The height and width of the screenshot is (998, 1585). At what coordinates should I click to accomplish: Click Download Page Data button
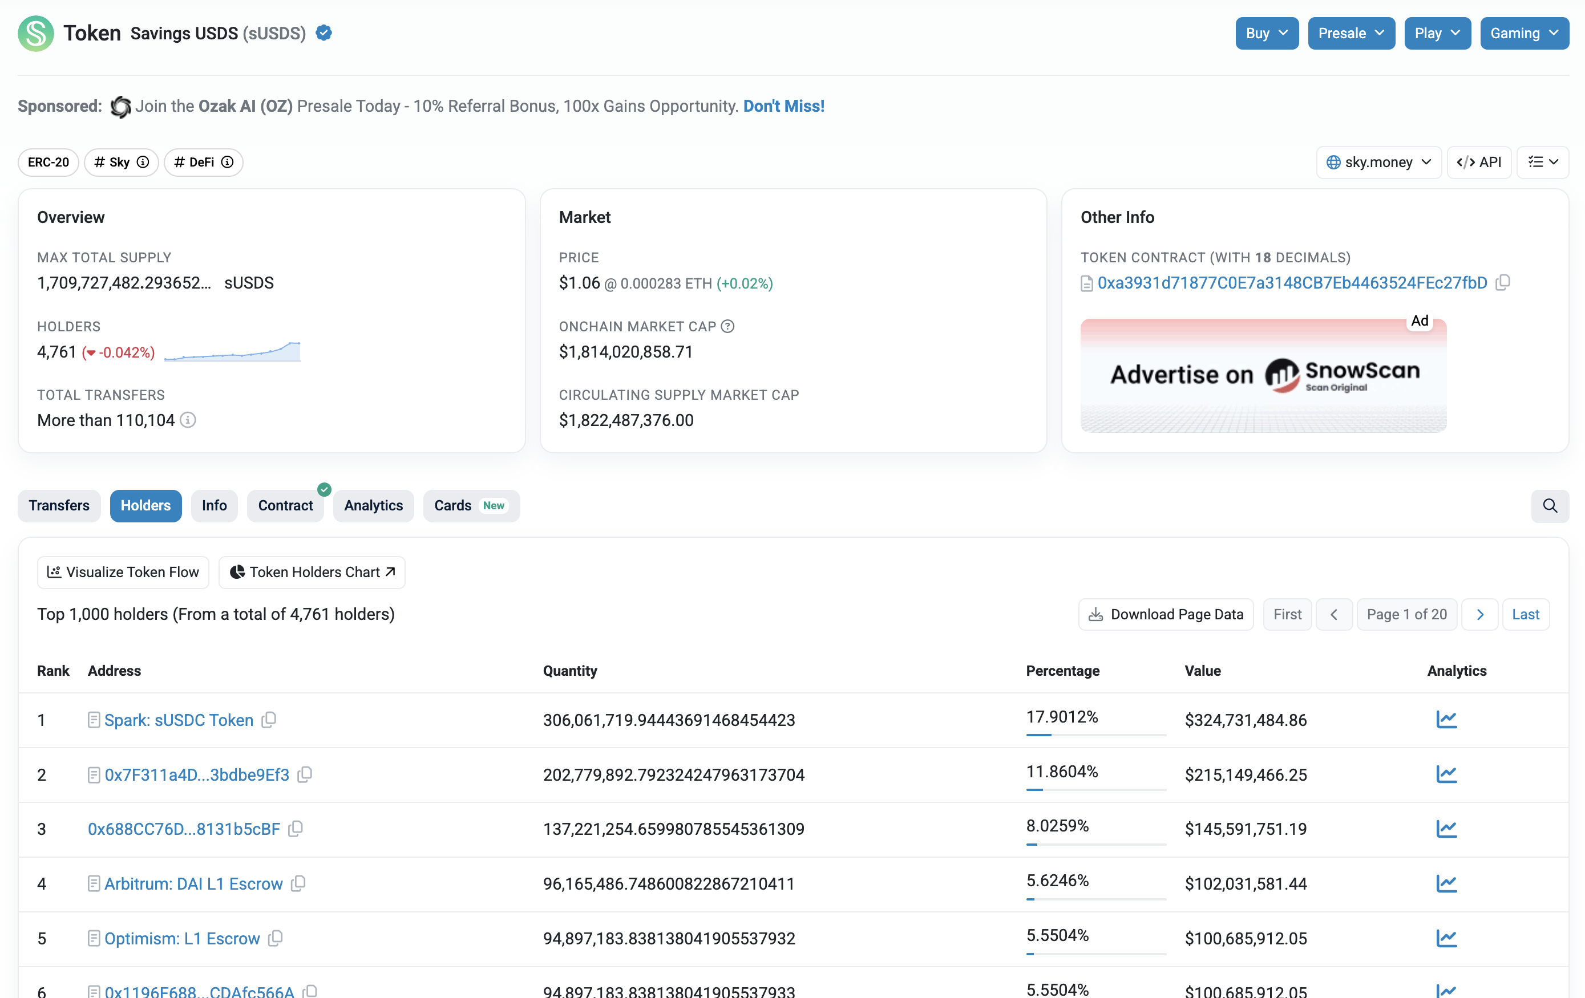[1166, 614]
